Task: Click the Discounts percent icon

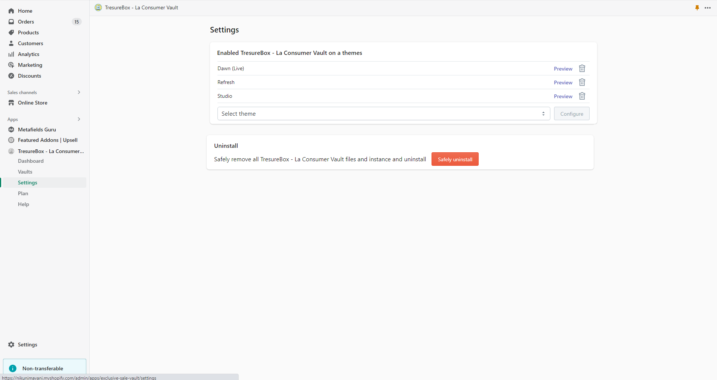Action: tap(11, 76)
